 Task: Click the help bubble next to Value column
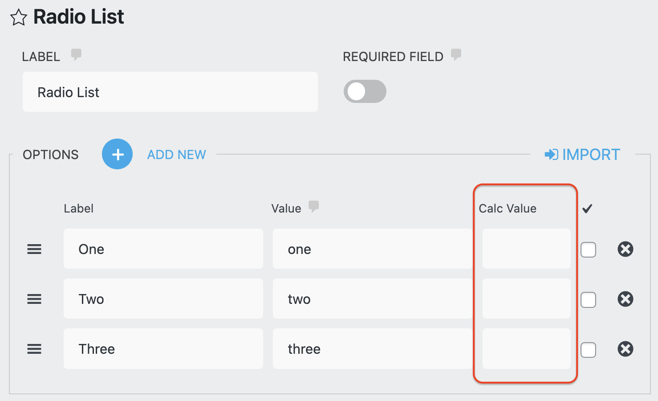point(314,206)
